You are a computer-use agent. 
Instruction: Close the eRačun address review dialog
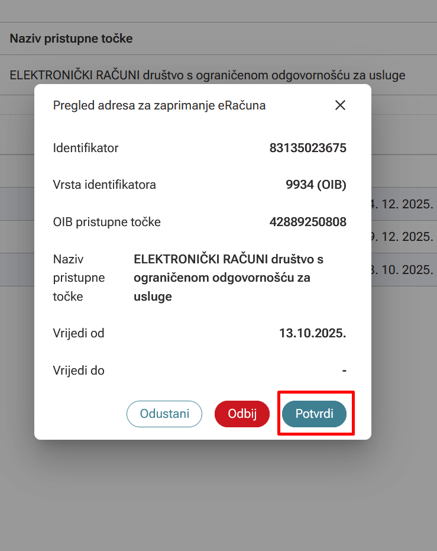click(x=340, y=105)
